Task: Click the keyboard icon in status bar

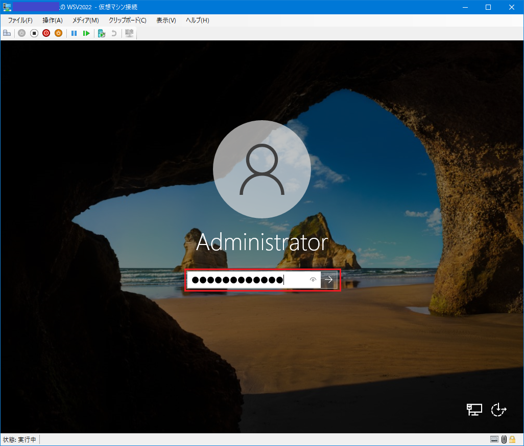Action: [494, 439]
